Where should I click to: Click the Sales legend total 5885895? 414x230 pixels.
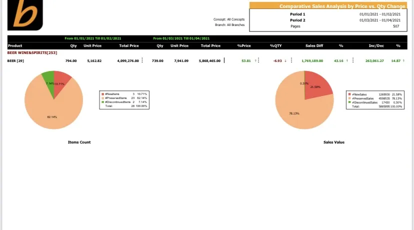tap(384, 106)
